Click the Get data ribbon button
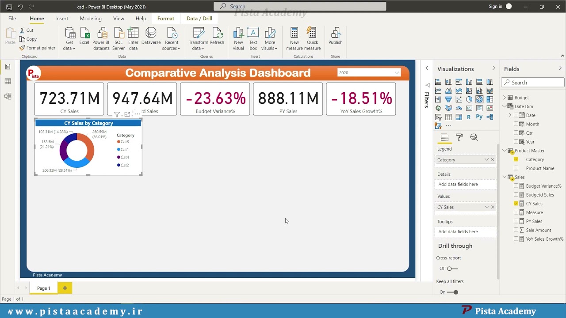The image size is (566, 318). [x=69, y=39]
